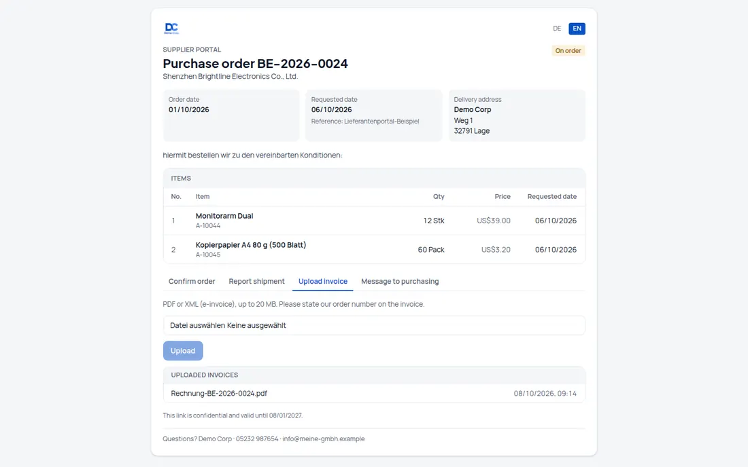Click the link validity notice until 08/01/2027
This screenshot has height=467, width=748.
pos(233,415)
